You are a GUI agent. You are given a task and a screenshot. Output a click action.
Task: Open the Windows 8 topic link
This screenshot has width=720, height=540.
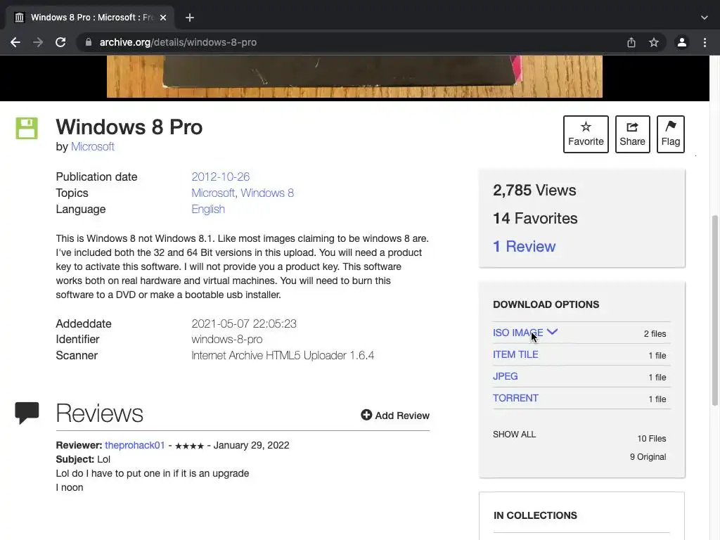click(x=267, y=193)
